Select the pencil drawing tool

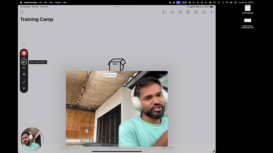(x=24, y=82)
